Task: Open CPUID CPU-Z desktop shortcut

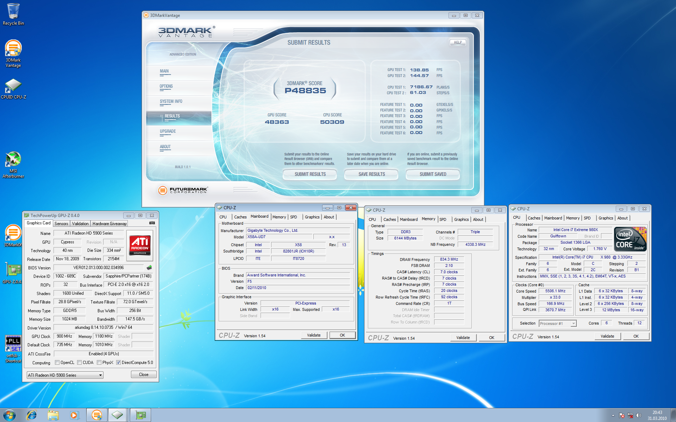Action: point(13,89)
